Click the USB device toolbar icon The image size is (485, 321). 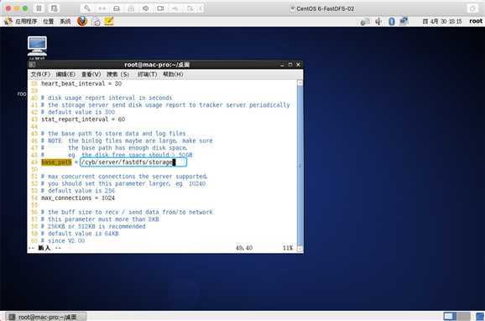point(175,8)
